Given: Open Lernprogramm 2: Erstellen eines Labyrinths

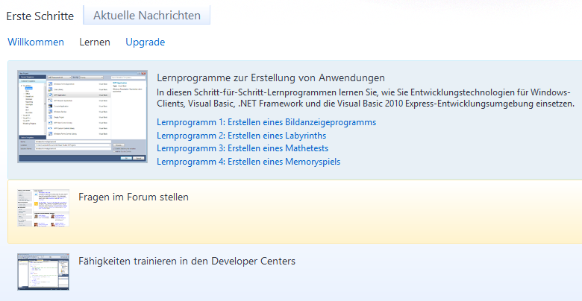Looking at the screenshot, I should 241,136.
